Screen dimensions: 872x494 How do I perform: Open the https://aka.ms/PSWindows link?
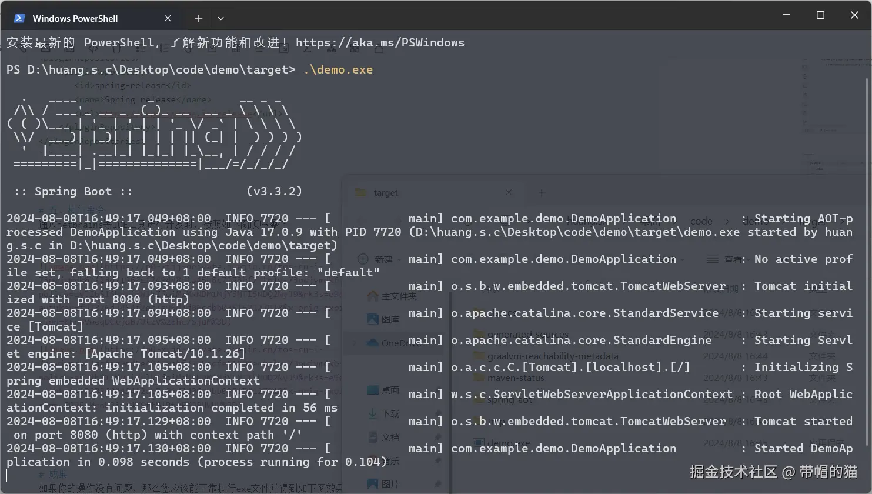[x=380, y=42]
